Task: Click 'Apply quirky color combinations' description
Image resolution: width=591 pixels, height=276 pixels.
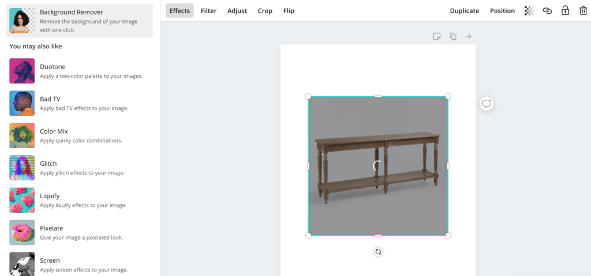Action: click(x=81, y=141)
